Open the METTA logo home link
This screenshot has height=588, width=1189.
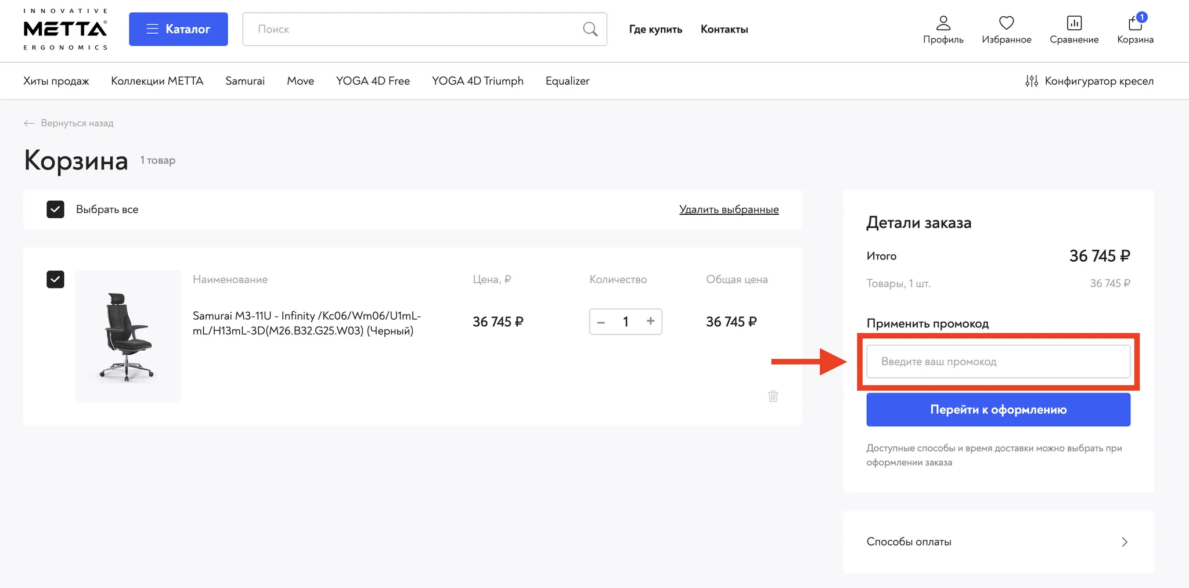(x=65, y=29)
